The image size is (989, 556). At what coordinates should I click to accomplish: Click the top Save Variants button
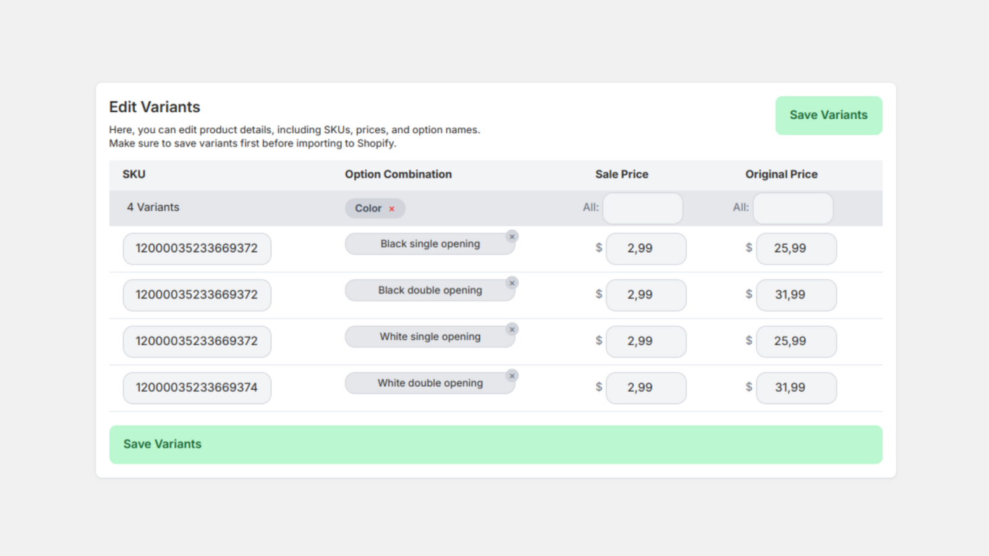(828, 115)
